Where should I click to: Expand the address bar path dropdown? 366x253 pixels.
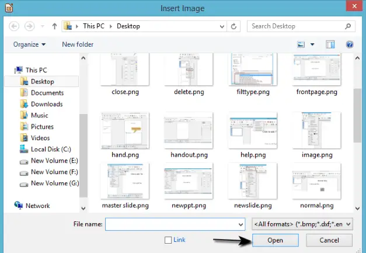pyautogui.click(x=222, y=26)
